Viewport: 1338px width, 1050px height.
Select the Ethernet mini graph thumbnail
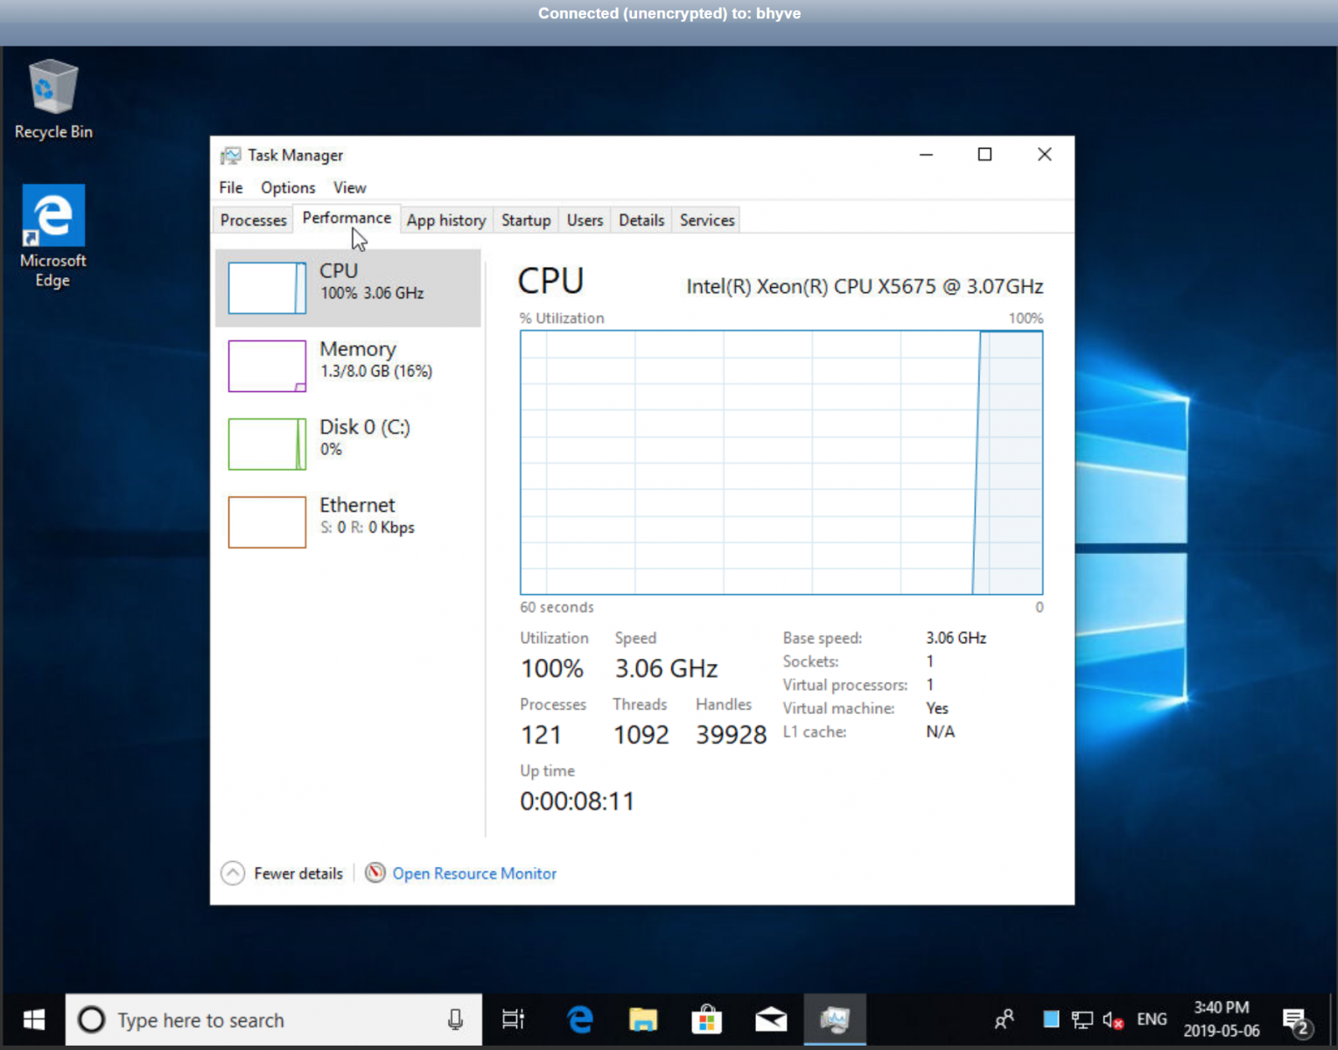tap(267, 522)
